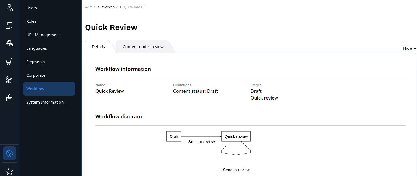Click the Quick Review page title
Viewport: 417px width, 176px height.
click(111, 27)
